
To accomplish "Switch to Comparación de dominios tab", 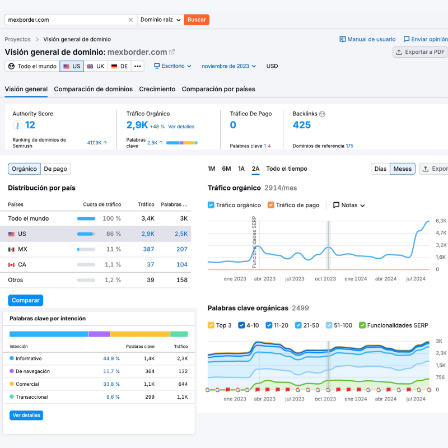I will click(x=93, y=89).
